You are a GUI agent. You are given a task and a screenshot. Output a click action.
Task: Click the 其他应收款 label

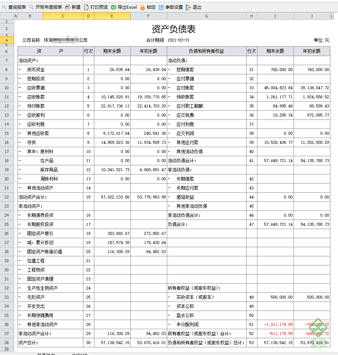38,133
